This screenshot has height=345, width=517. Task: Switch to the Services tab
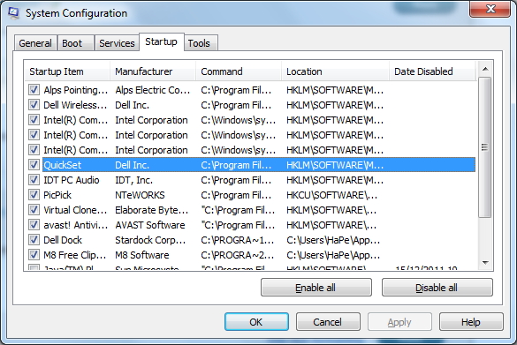pyautogui.click(x=117, y=43)
